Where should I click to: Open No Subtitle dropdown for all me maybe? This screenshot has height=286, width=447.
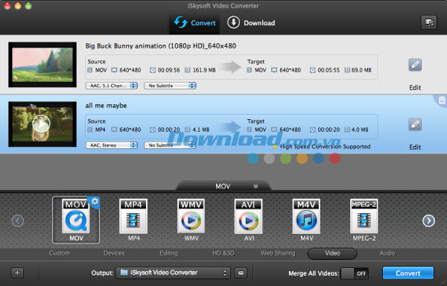coord(170,145)
